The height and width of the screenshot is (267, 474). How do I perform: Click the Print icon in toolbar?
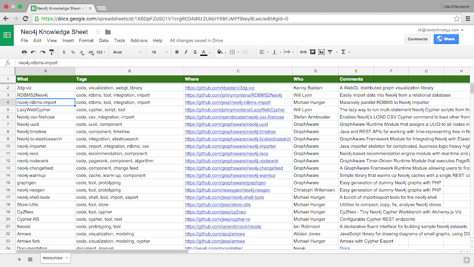[24, 52]
